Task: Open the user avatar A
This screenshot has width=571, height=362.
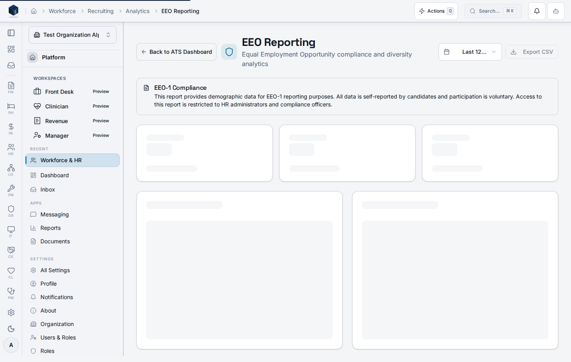Action: click(x=11, y=345)
